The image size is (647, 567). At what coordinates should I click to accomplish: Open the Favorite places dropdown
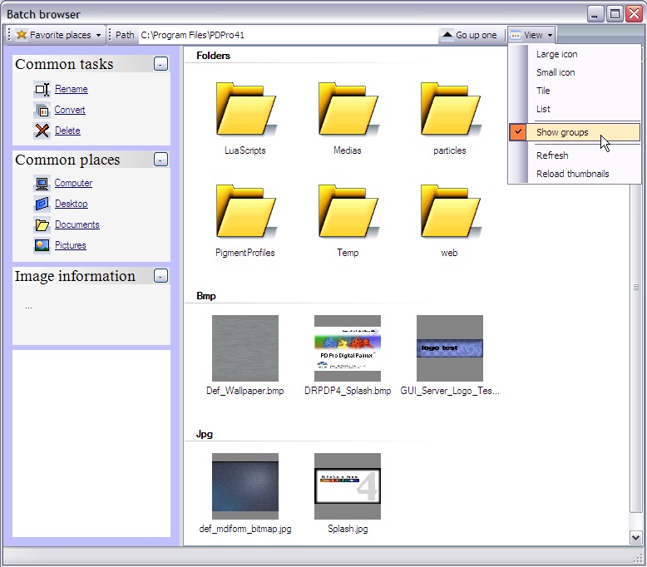tap(59, 35)
